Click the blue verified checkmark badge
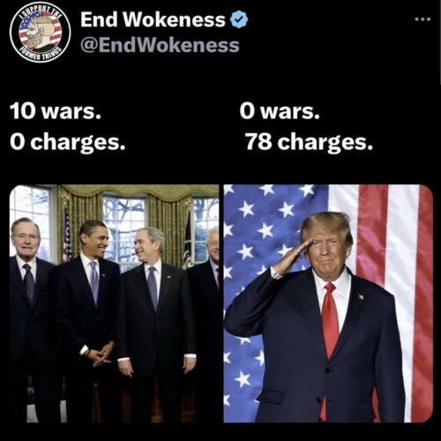Viewport: 441px width, 441px height. click(239, 19)
